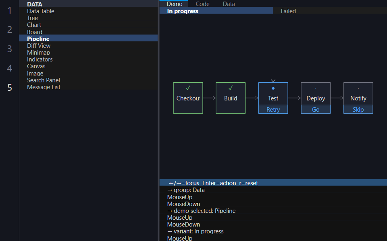Image resolution: width=387 pixels, height=241 pixels.
Task: Open the Data Table demo
Action: [x=88, y=11]
